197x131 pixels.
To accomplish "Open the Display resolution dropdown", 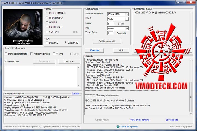I will pyautogui.click(x=127, y=14).
